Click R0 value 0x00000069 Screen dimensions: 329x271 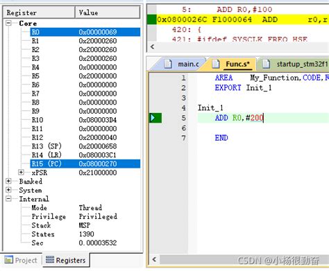pos(98,32)
